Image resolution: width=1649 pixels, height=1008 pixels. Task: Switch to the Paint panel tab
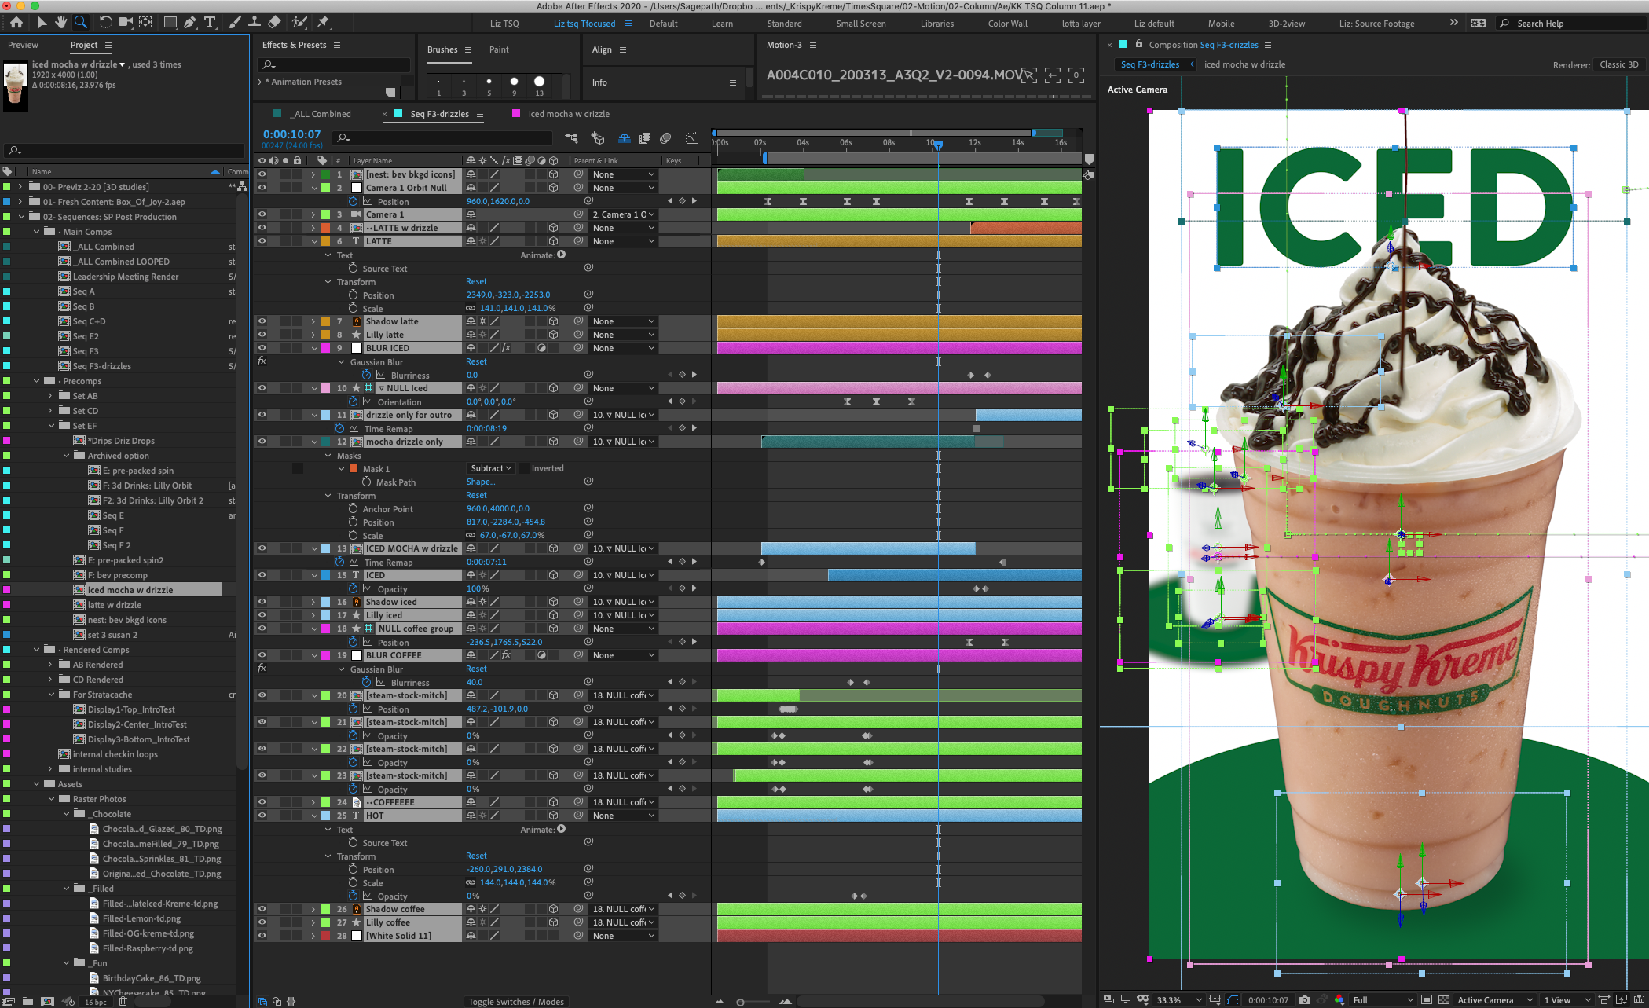499,49
